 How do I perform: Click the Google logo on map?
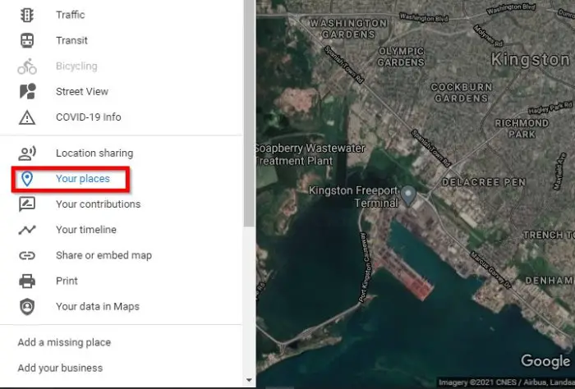coord(545,362)
